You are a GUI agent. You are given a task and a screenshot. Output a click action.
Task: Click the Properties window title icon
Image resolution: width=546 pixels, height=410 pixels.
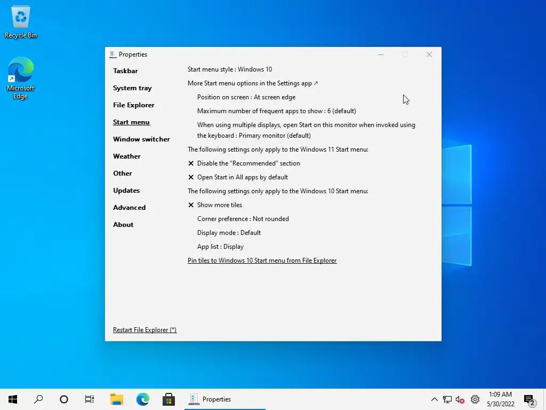pos(113,54)
